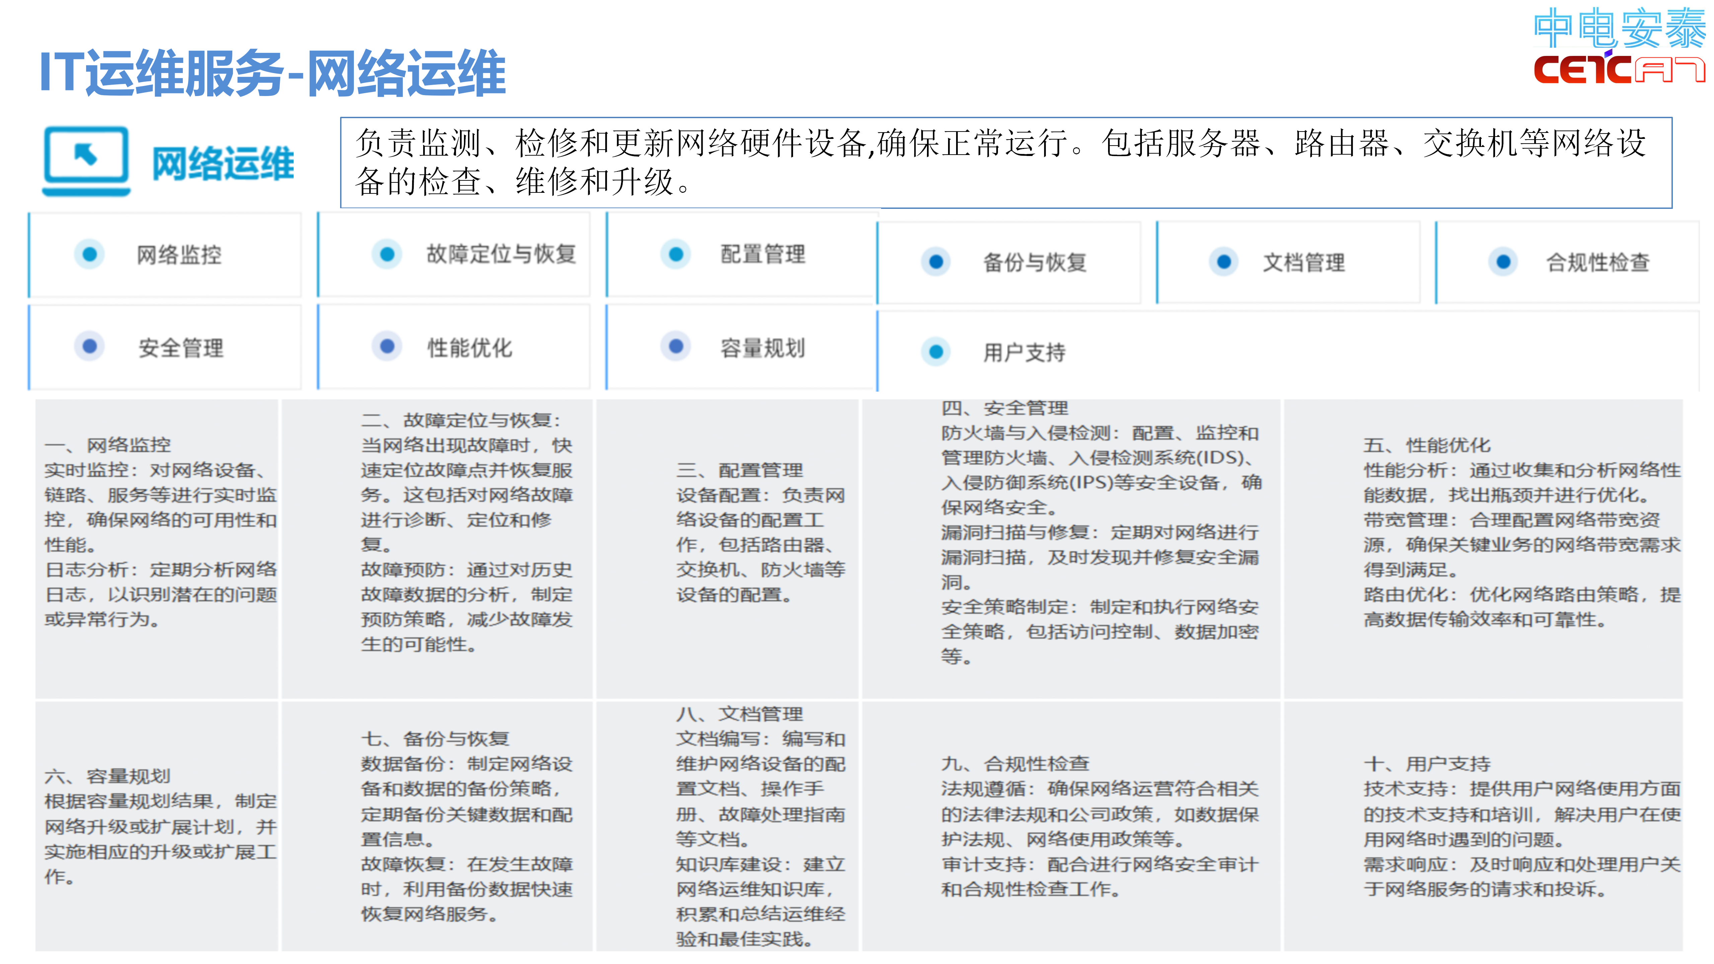Click the 用户支持 label
The height and width of the screenshot is (964, 1714).
[x=1024, y=352]
